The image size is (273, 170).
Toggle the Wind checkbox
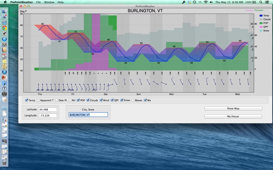pyautogui.click(x=101, y=100)
